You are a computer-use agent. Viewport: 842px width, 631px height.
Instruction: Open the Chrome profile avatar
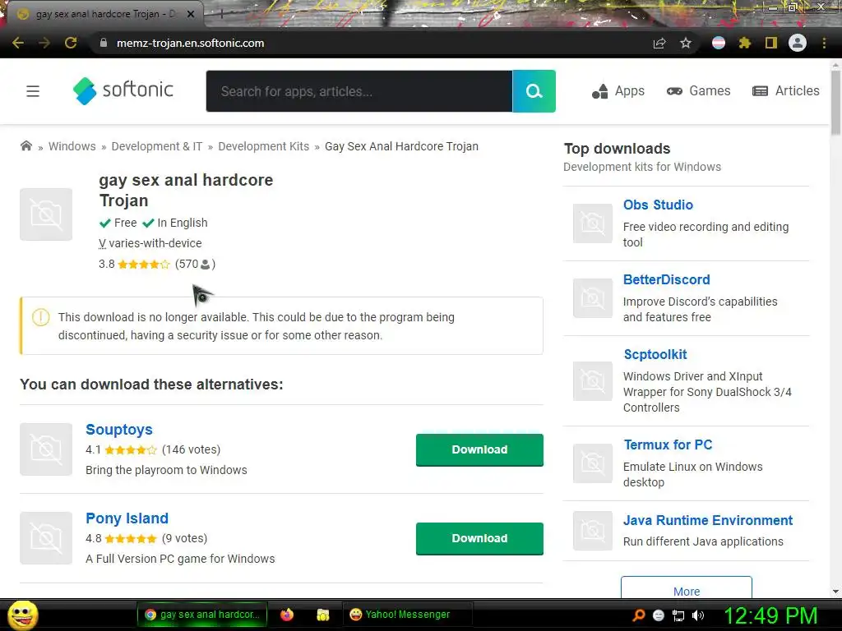tap(798, 43)
